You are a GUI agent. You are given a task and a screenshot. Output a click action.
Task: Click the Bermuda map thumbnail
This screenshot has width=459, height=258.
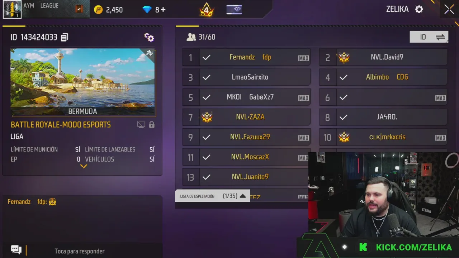tap(83, 82)
